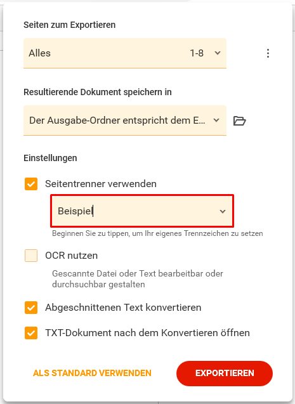Click ALS STANDARD VERWENDEN

tap(92, 373)
